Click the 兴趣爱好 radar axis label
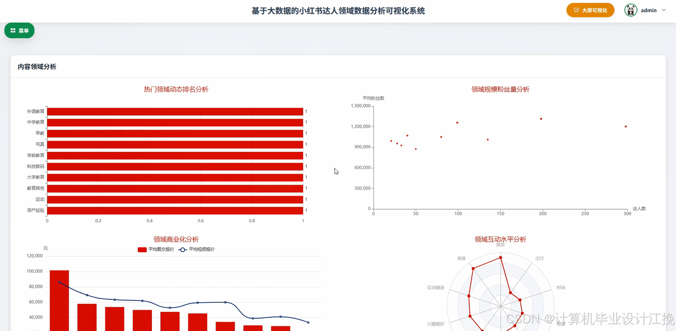Screen dimensions: 676x331 tap(435, 324)
